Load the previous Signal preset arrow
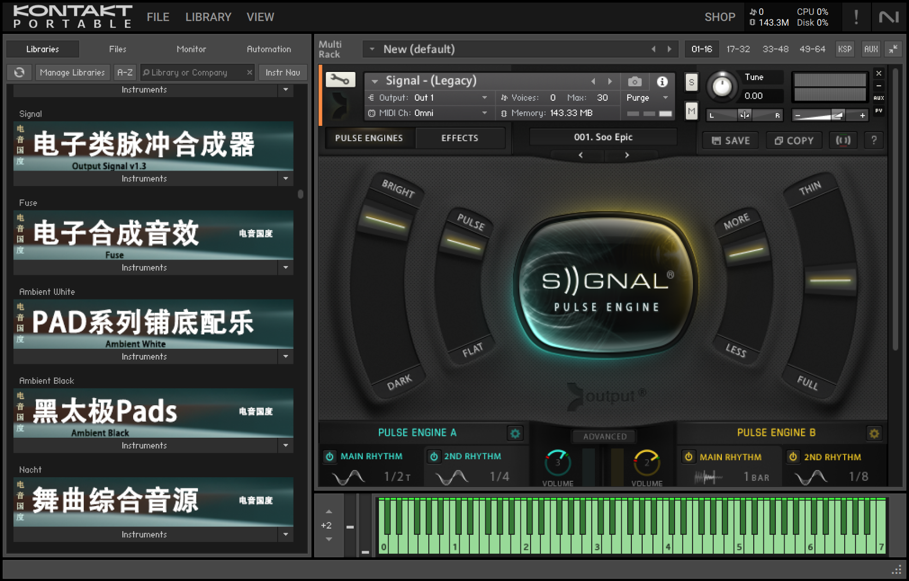909x581 pixels. coord(581,155)
